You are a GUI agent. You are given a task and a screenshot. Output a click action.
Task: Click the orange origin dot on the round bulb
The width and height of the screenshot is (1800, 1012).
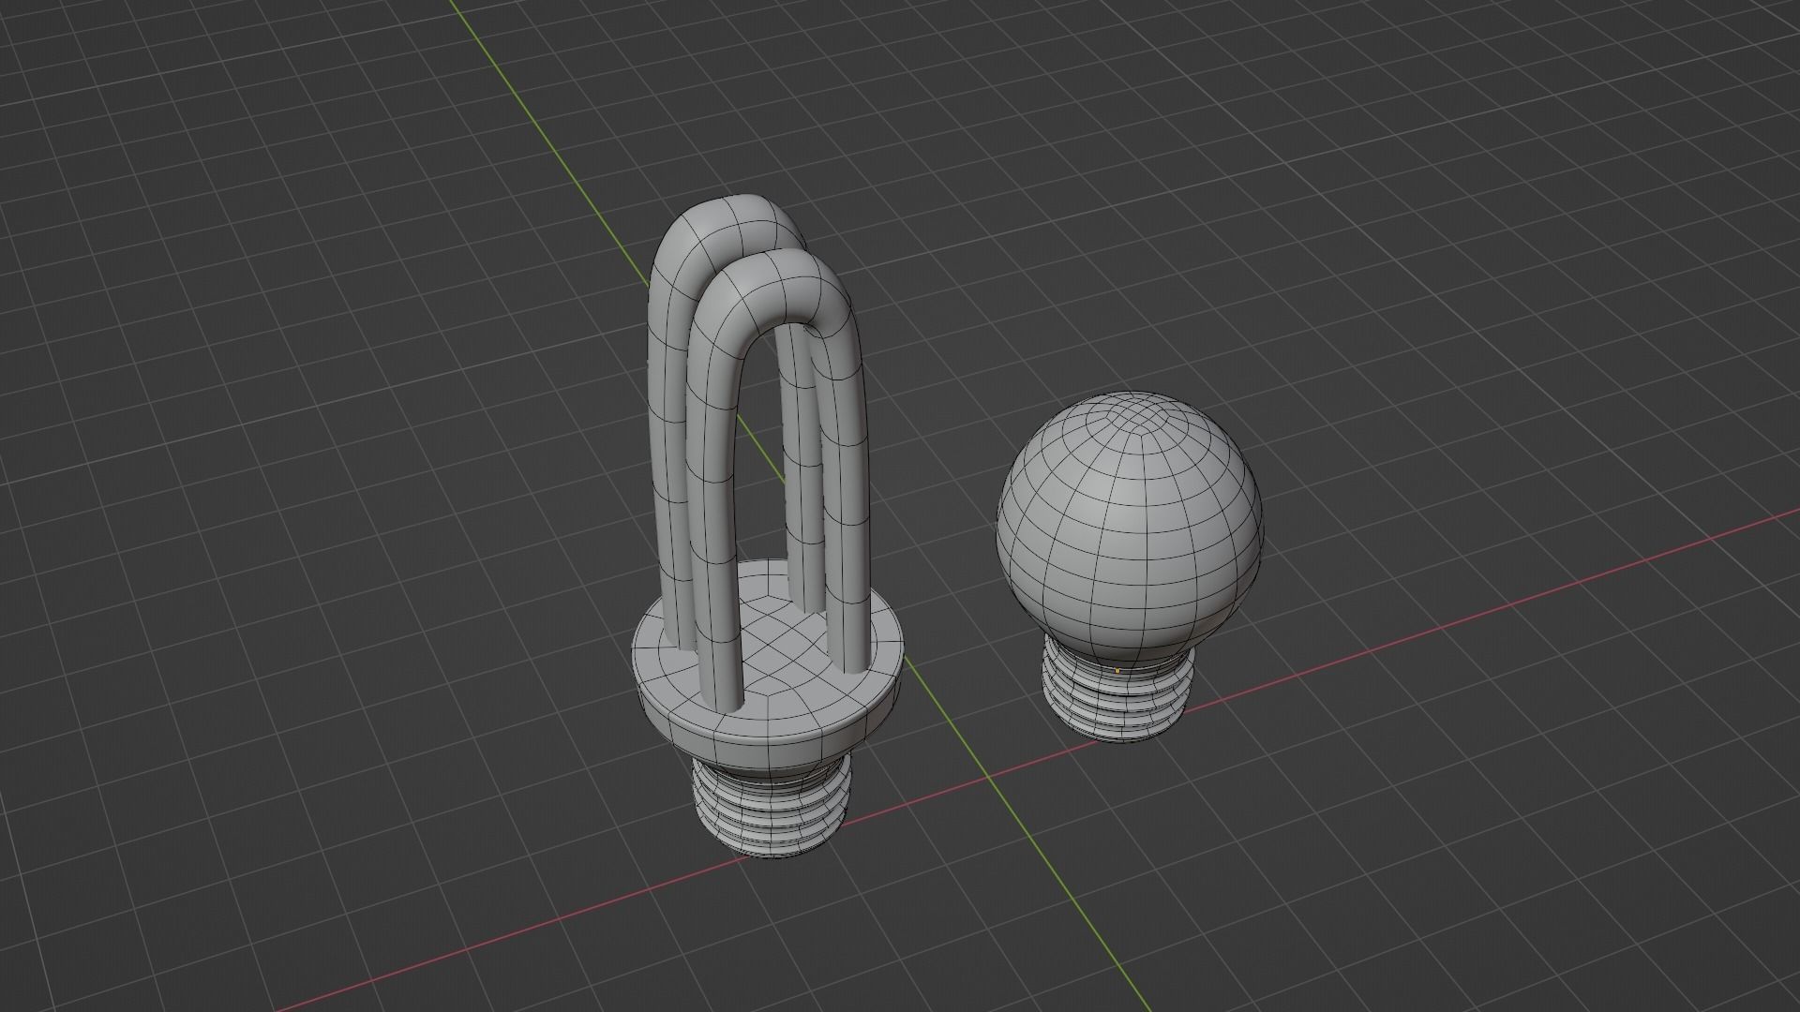click(1117, 670)
